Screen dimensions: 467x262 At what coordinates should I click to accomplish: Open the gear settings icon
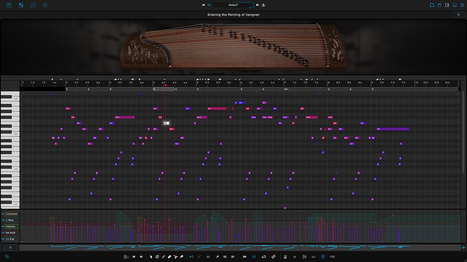45,5
